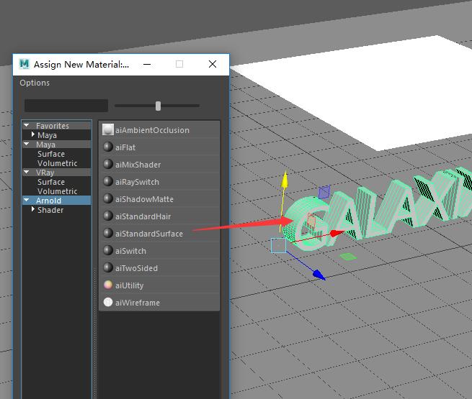
Task: Select the aiUtility colored sphere icon
Action: (108, 285)
